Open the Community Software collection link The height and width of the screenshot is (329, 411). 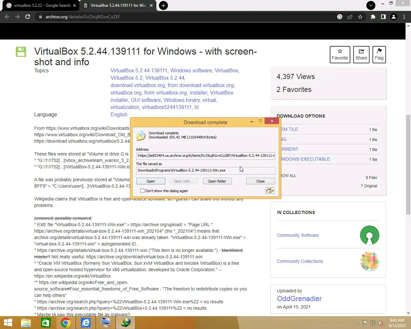pos(298,235)
